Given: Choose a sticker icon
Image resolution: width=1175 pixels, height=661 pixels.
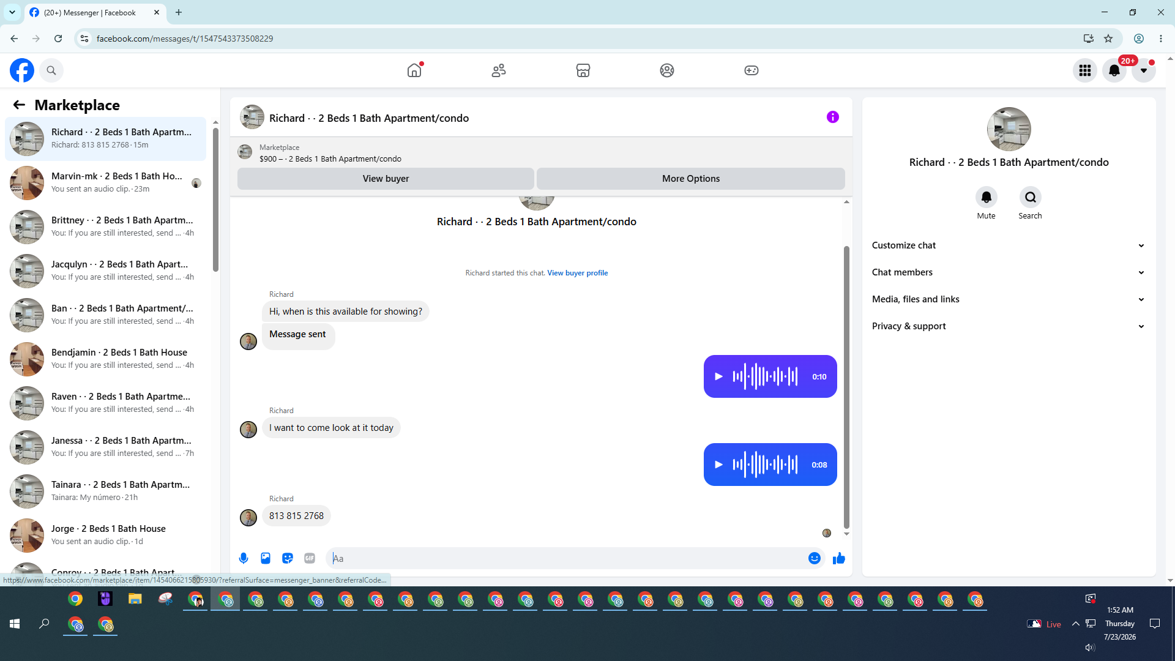Looking at the screenshot, I should tap(288, 558).
